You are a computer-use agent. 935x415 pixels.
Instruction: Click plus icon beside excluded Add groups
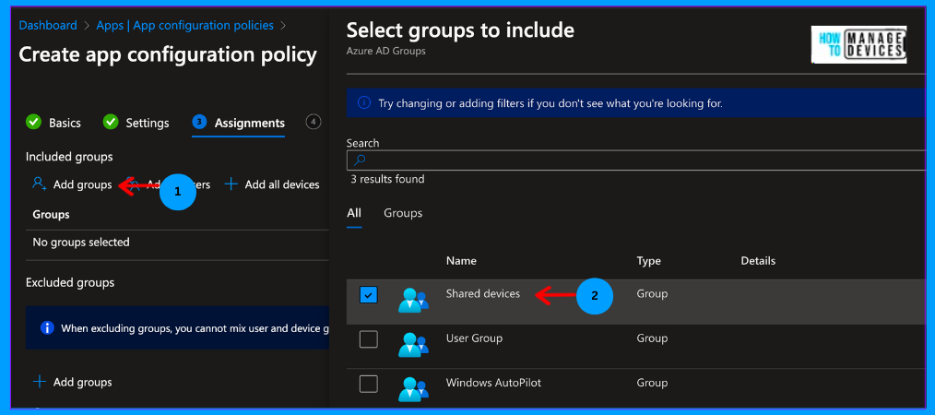[40, 382]
